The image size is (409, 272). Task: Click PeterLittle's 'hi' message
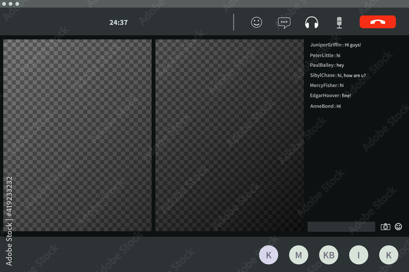pos(325,55)
